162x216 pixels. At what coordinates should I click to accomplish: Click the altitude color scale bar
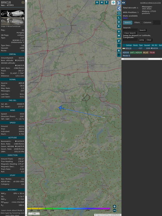coord(69,209)
